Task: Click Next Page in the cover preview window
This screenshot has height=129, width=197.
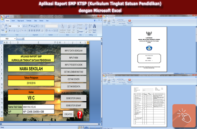Action: pos(120,20)
